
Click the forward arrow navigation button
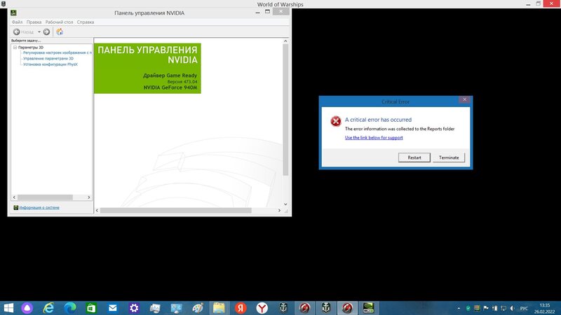46,31
